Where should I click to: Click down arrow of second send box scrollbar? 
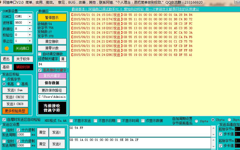[x=213, y=146]
